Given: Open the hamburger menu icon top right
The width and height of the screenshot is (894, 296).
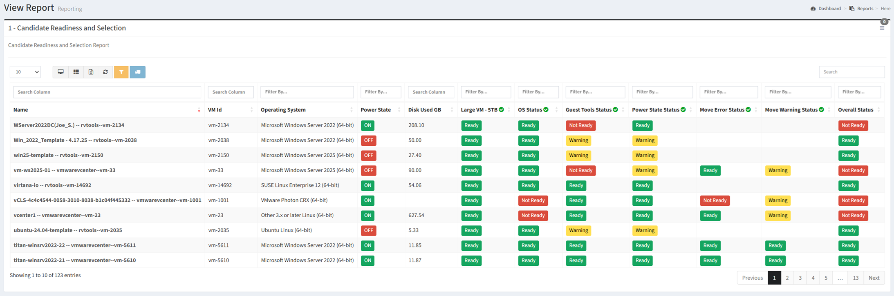Looking at the screenshot, I should point(882,28).
